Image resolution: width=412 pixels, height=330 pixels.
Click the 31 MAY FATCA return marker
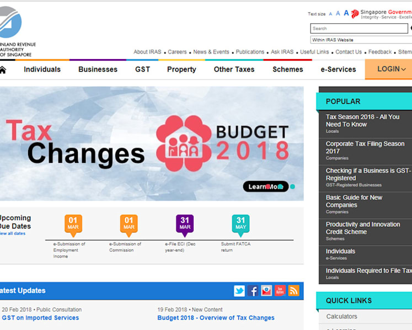pyautogui.click(x=240, y=225)
